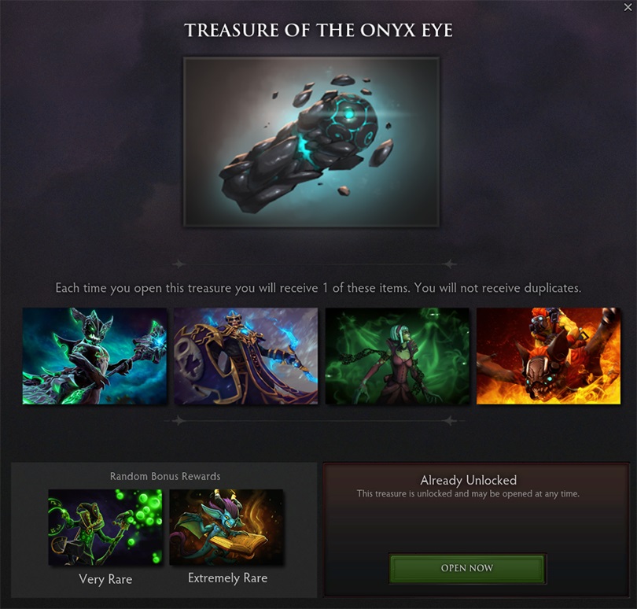Click the stone fist treasure image
637x609 pixels.
[311, 142]
